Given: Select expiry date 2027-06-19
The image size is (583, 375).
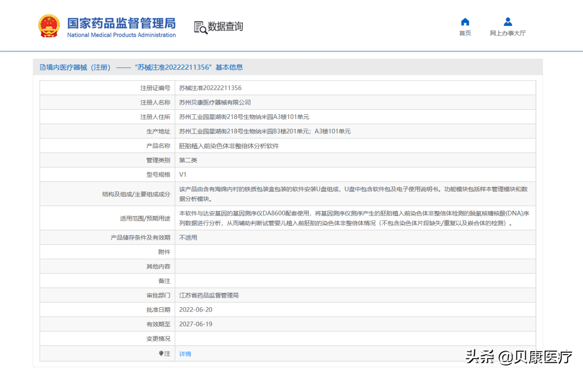Looking at the screenshot, I should tap(196, 324).
